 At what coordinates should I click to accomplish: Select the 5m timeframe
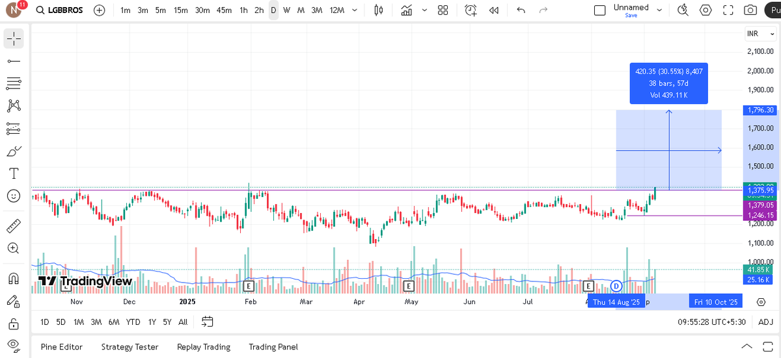[160, 10]
